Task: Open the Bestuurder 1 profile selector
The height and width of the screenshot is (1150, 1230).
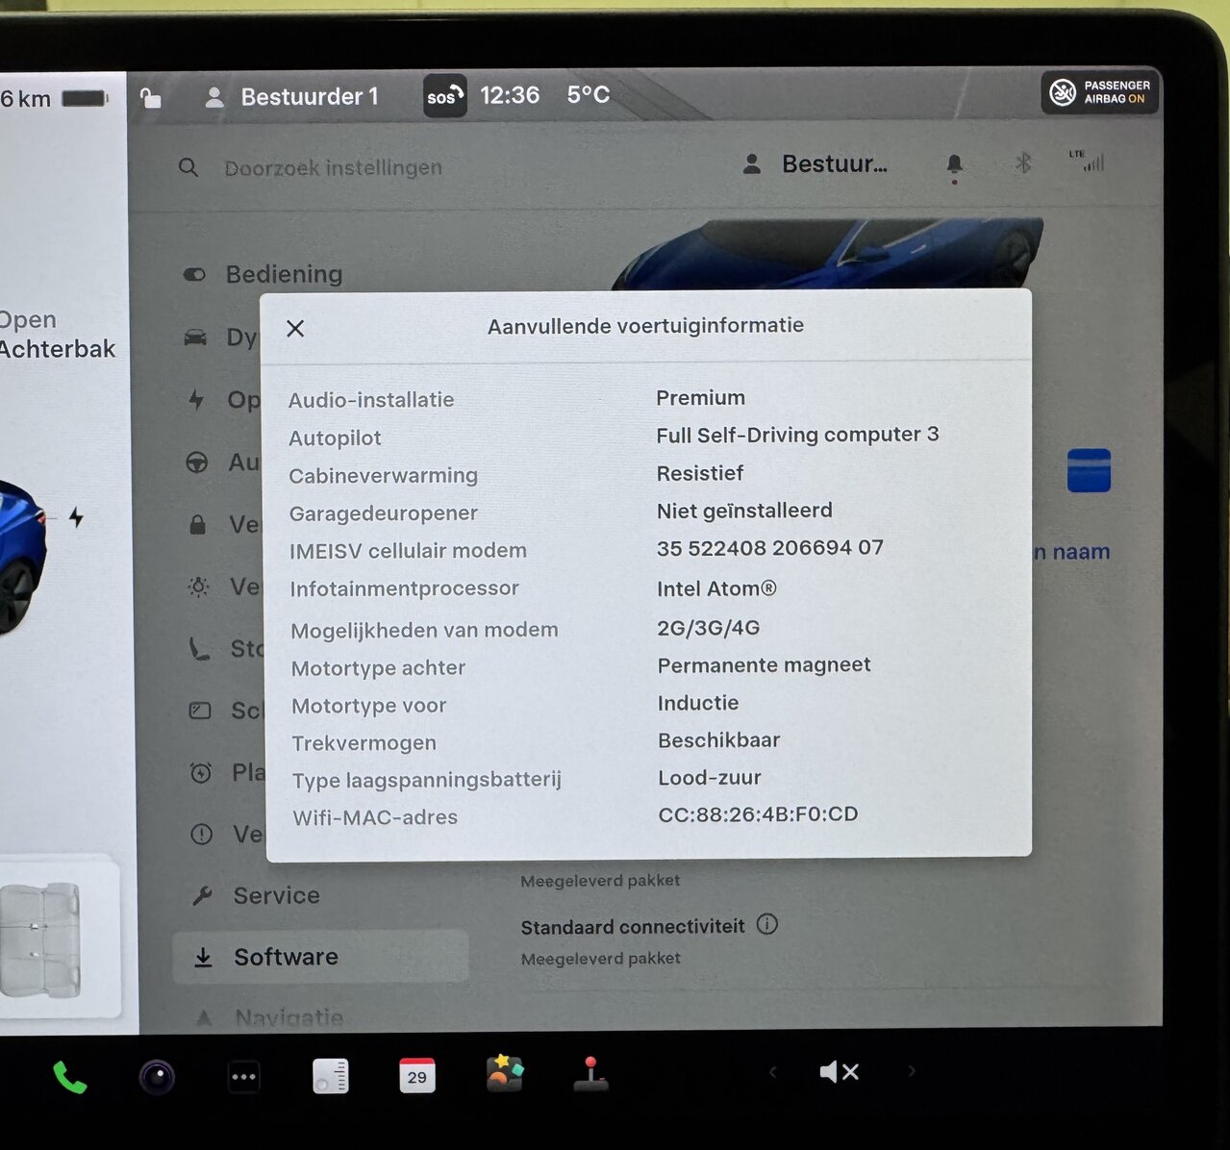Action: point(292,97)
